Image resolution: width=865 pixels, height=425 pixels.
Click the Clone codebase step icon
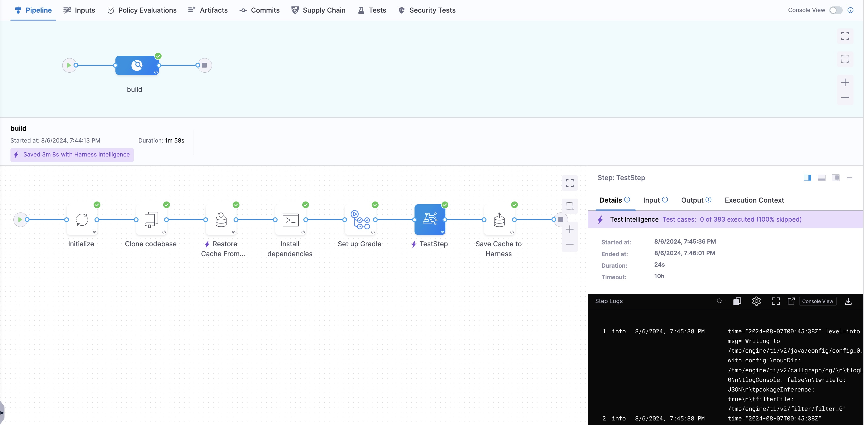[151, 219]
